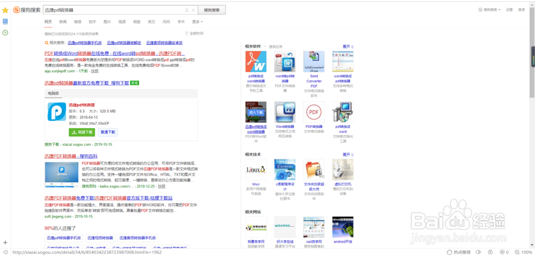The image size is (535, 256).
Task: Click the ad-block shield icon
Action: point(502,252)
